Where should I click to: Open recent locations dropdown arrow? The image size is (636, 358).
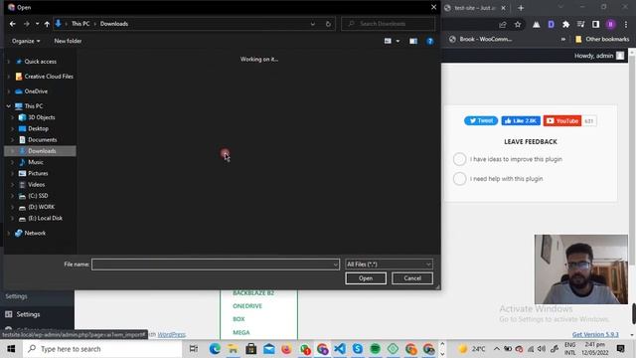(x=37, y=24)
